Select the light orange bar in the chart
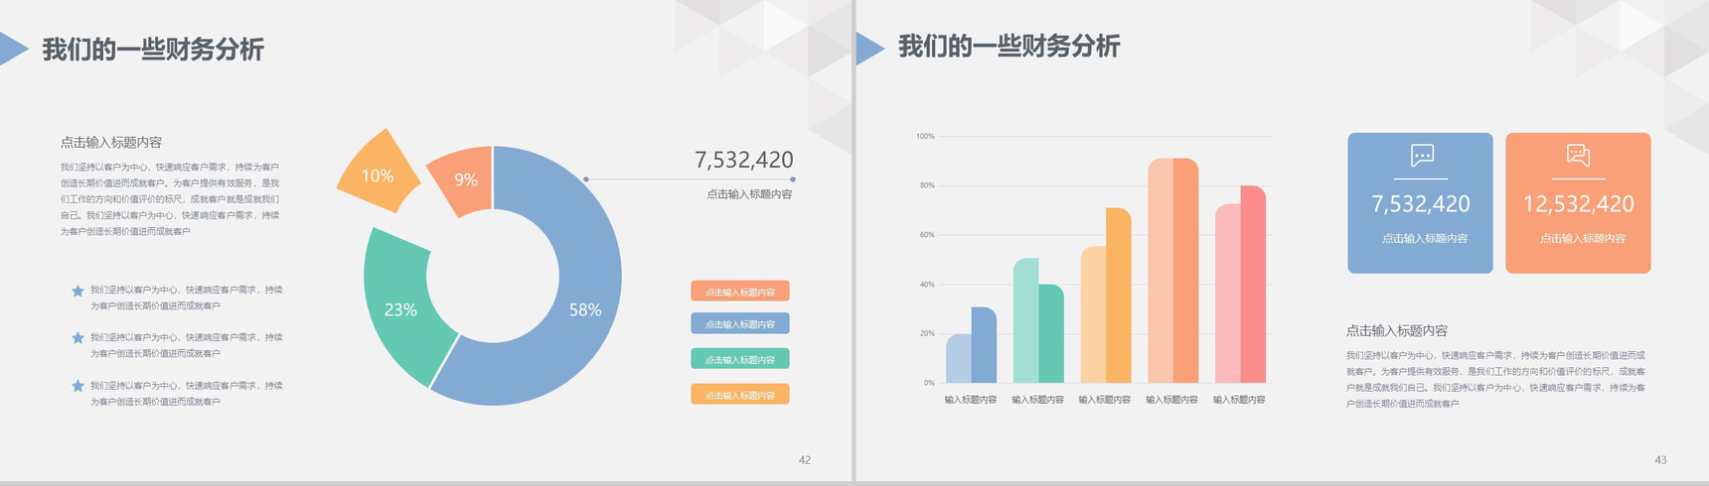Viewport: 1709px width, 486px height. pos(1093,314)
